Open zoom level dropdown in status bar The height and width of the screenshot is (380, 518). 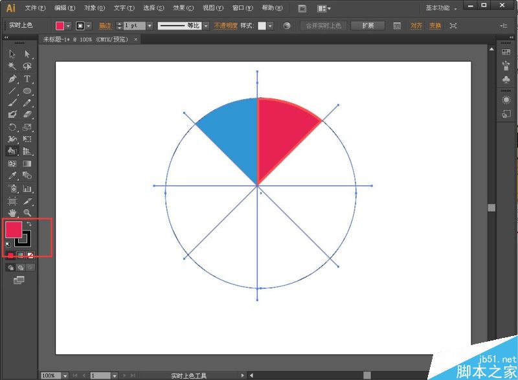[65, 375]
